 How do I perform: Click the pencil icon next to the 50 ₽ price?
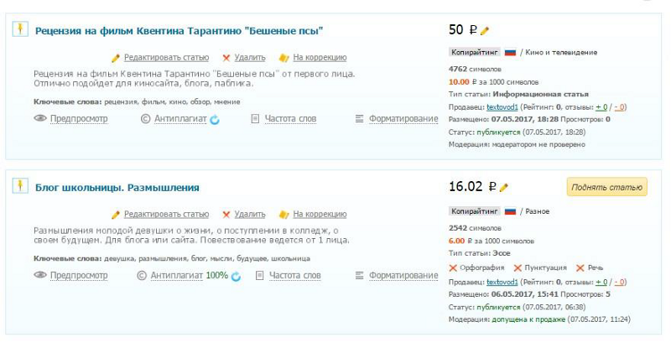[x=485, y=31]
